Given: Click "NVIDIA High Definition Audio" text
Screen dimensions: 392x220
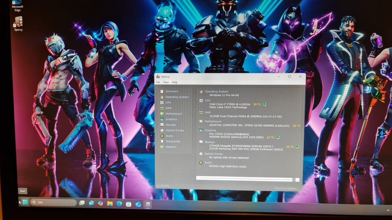Looking at the screenshot, I should click(227, 166).
